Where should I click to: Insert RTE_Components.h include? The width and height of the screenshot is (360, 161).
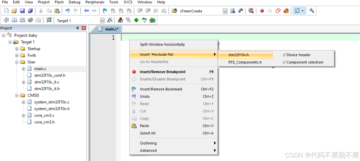point(276,62)
